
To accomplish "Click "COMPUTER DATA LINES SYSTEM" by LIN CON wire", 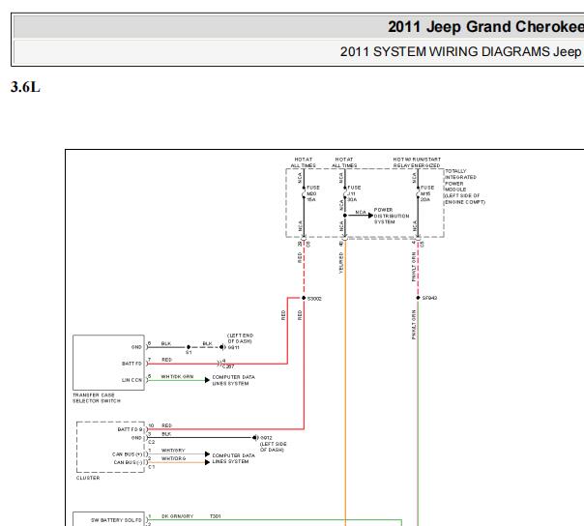I will click(x=234, y=380).
